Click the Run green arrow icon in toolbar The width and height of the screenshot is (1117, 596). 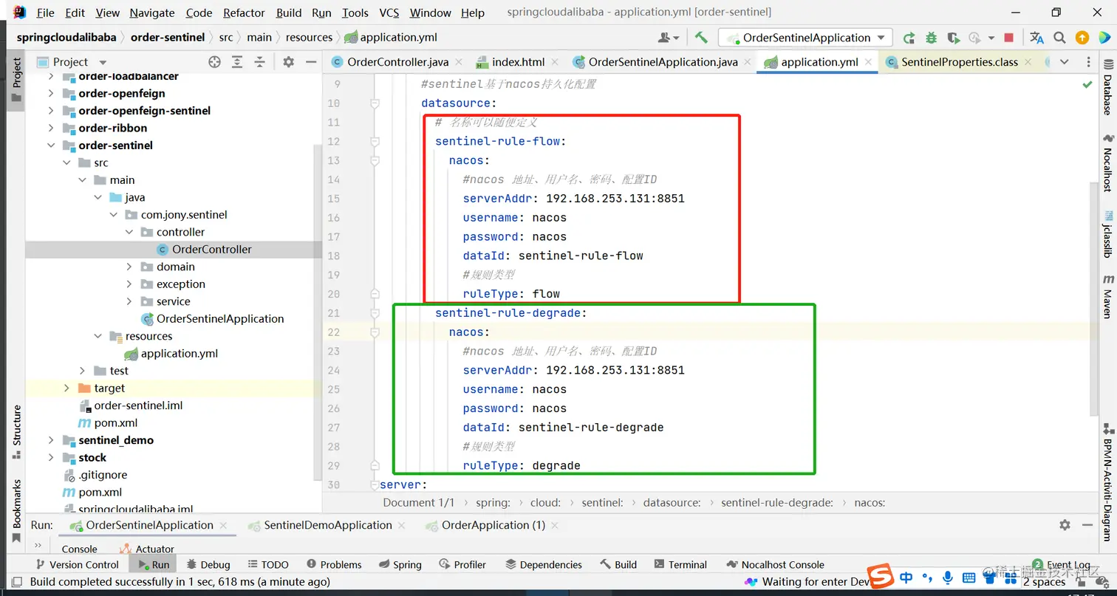tap(909, 38)
